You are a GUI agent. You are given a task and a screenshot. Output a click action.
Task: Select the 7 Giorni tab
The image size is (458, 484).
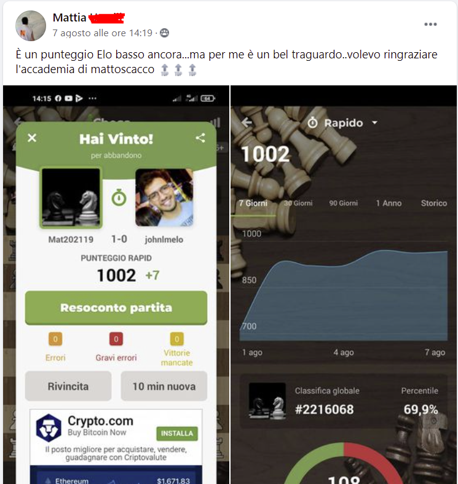(253, 203)
